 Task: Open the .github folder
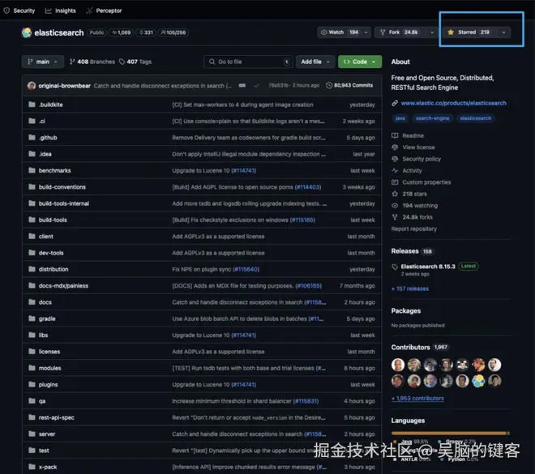point(48,138)
